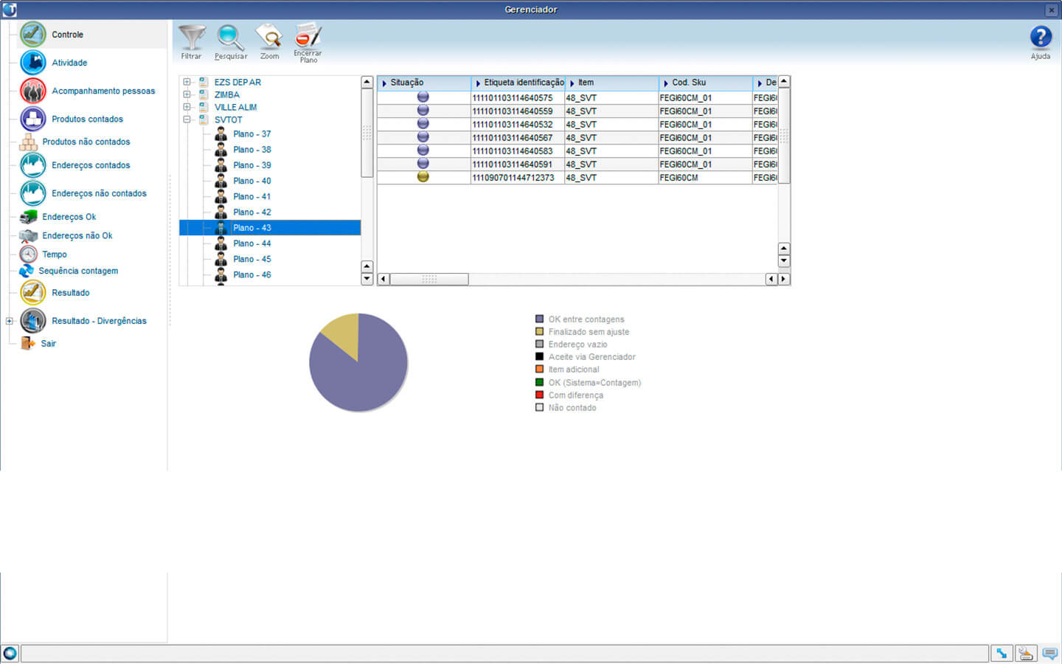Click Acompanhamento pessoas icon
The image size is (1062, 664).
[x=33, y=91]
